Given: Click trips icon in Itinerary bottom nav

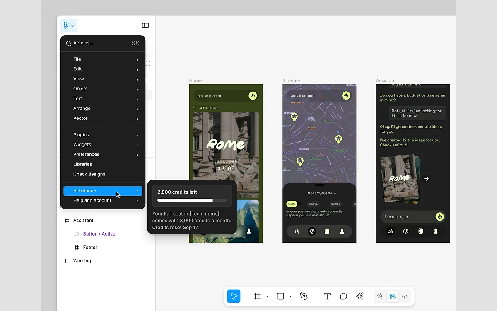Looking at the screenshot, I should point(297,231).
